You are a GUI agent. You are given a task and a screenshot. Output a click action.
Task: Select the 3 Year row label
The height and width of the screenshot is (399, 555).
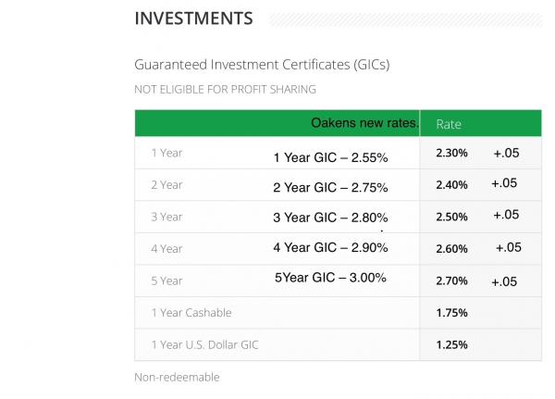point(167,217)
